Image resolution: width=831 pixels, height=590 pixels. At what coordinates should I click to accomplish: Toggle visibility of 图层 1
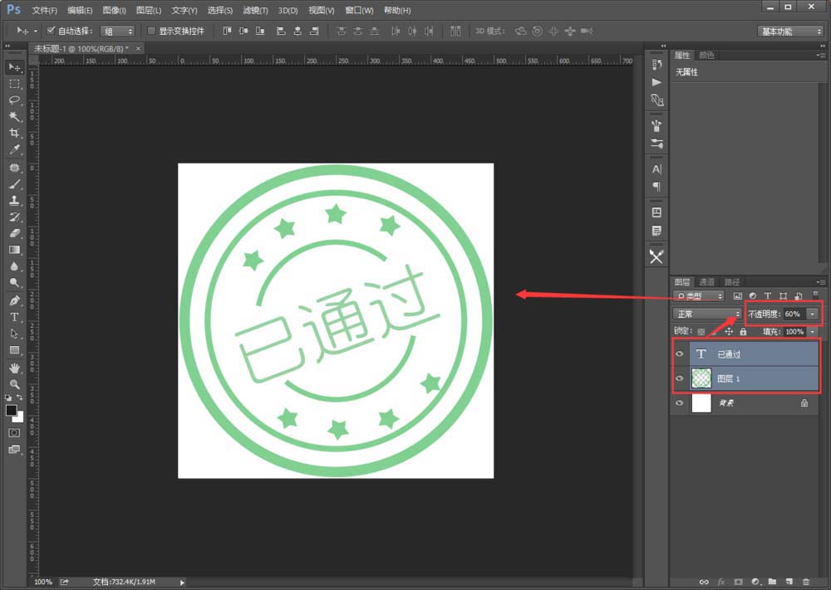point(680,378)
